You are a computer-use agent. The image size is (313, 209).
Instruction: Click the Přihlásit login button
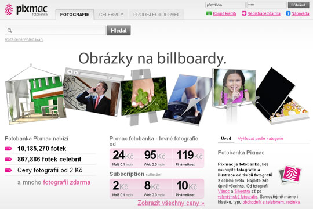(299, 5)
